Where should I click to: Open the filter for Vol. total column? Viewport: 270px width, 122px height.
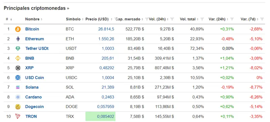[x=202, y=19]
